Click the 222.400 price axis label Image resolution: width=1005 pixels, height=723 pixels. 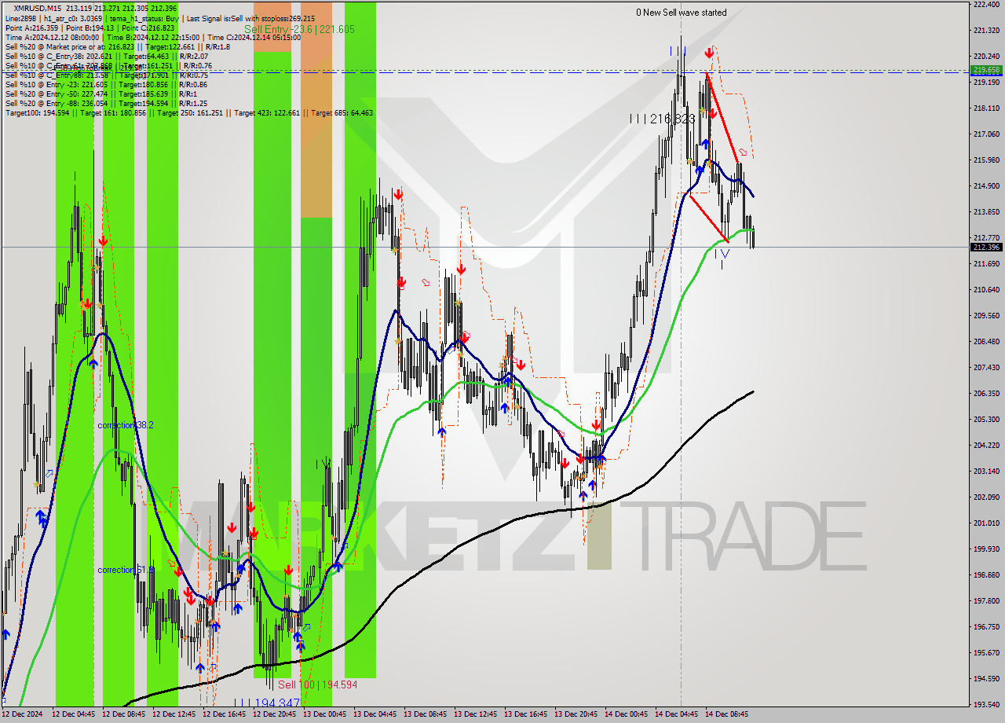click(x=986, y=5)
